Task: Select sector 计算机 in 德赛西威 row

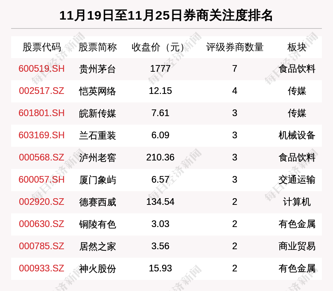Action: coord(297,202)
